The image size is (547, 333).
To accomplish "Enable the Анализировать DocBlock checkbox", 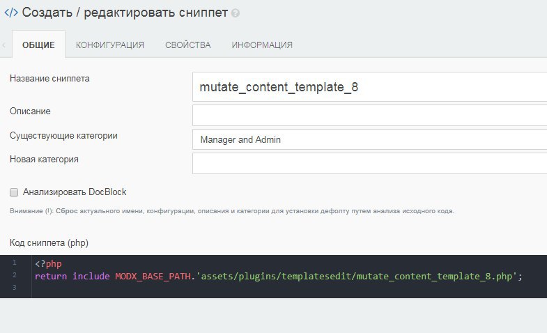I will [x=14, y=192].
